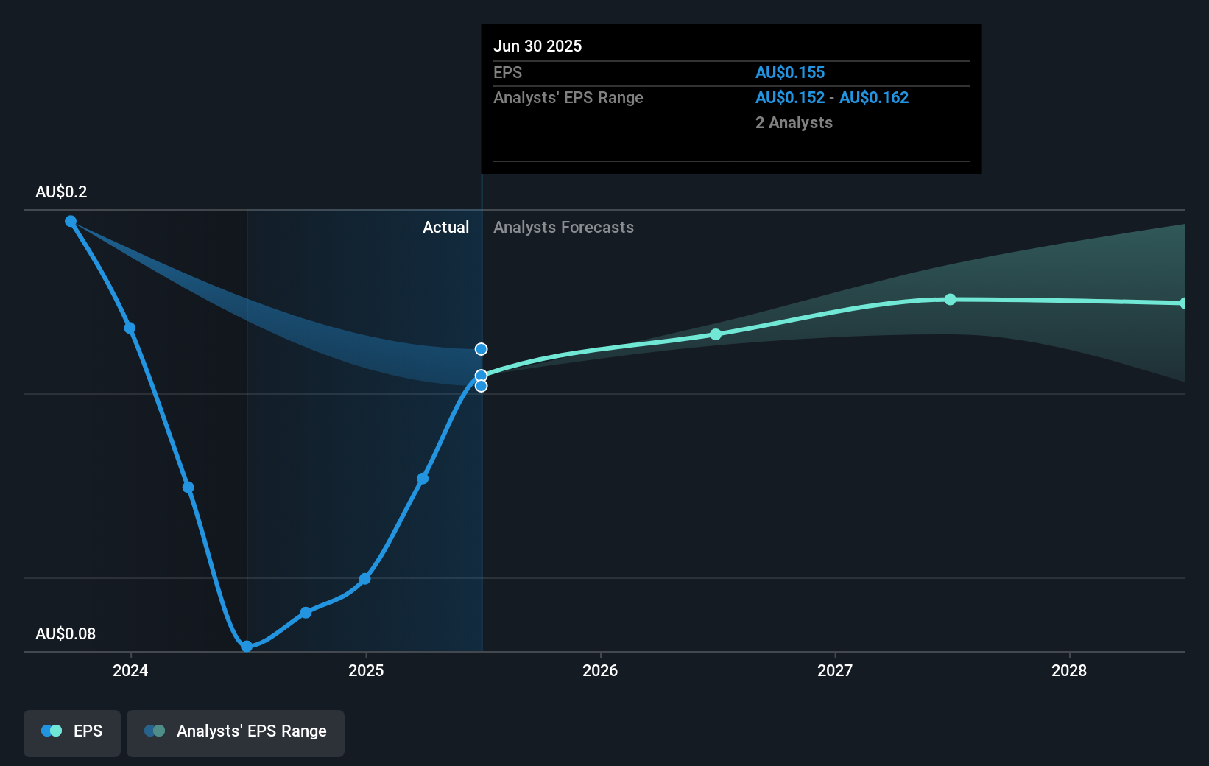Image resolution: width=1209 pixels, height=766 pixels.
Task: Click the peak 2027 forecast data point
Action: pyautogui.click(x=951, y=299)
